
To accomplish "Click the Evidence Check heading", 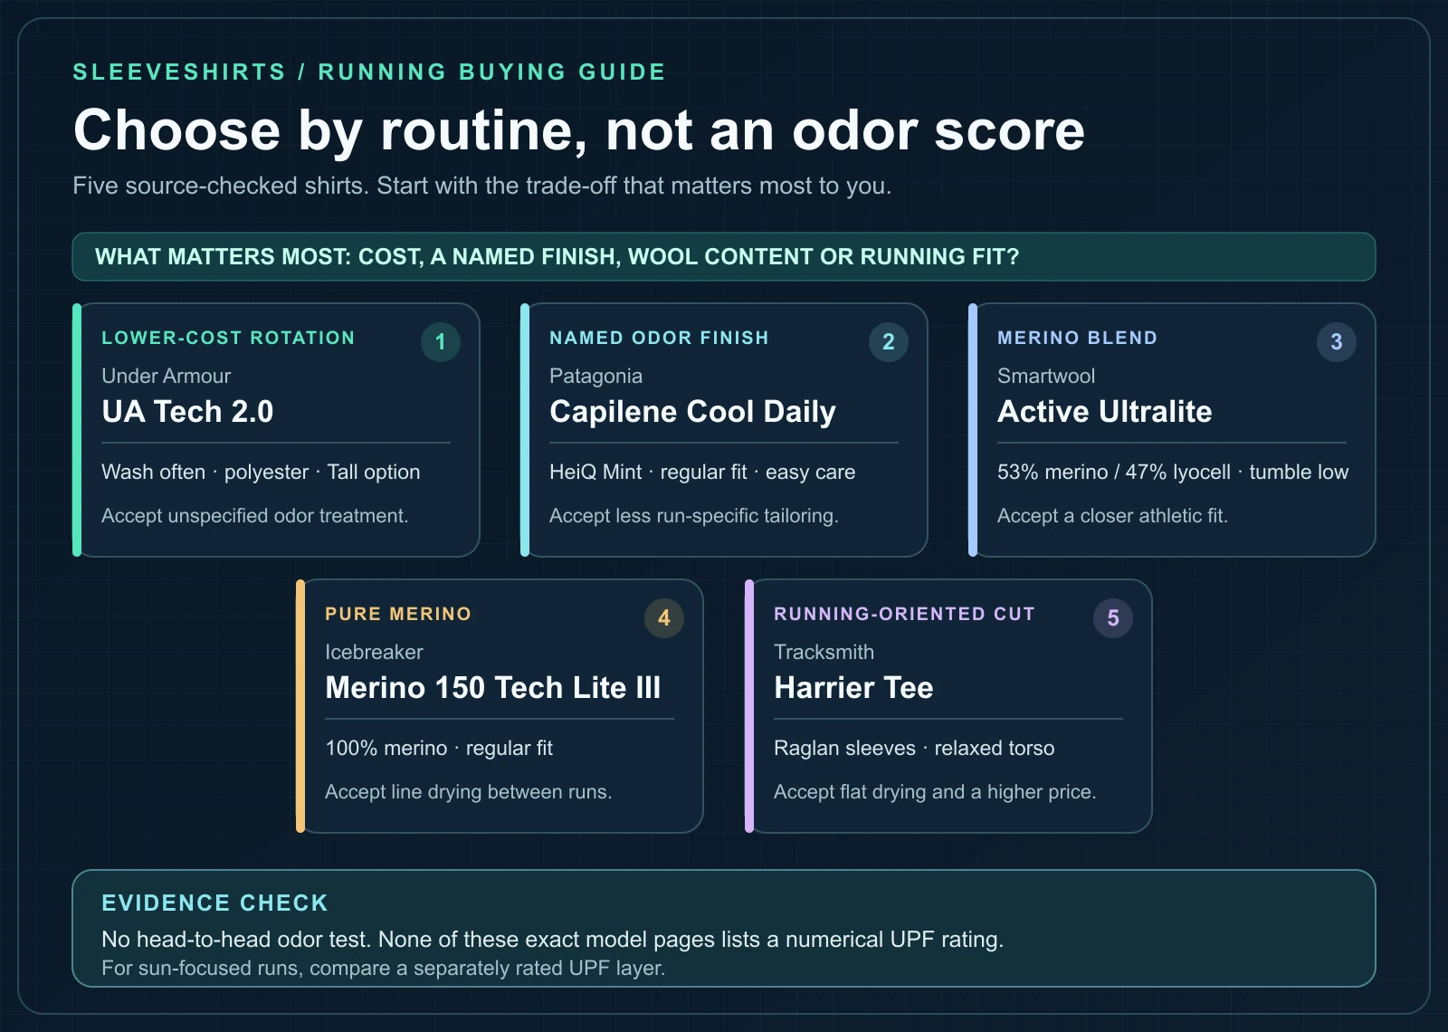I will [x=214, y=903].
